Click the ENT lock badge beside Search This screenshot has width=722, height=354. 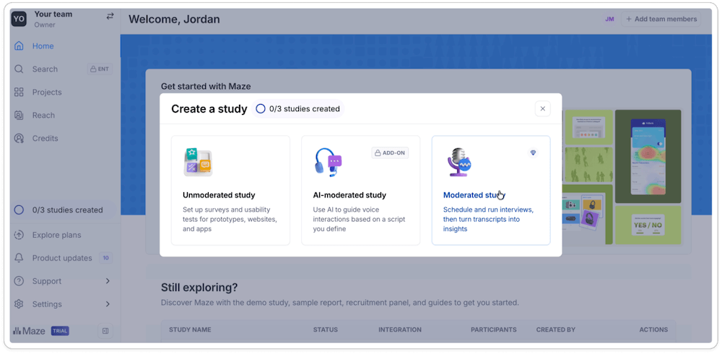(x=100, y=69)
